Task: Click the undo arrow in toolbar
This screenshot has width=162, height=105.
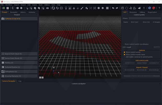Action: (x=113, y=8)
